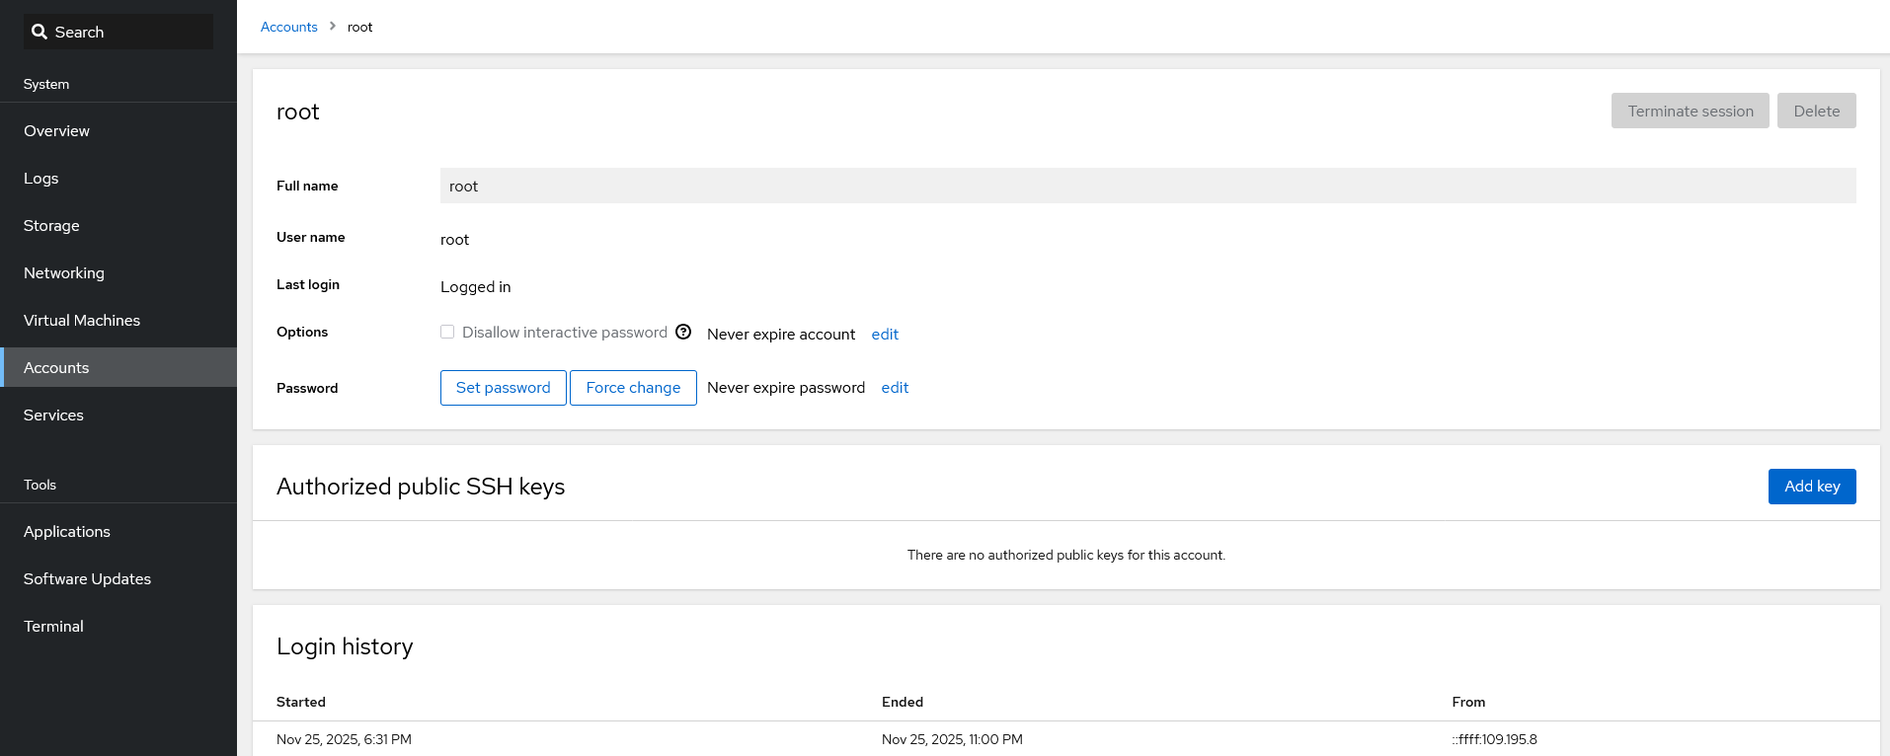This screenshot has height=756, width=1890.
Task: Click the Set password button
Action: (x=503, y=388)
